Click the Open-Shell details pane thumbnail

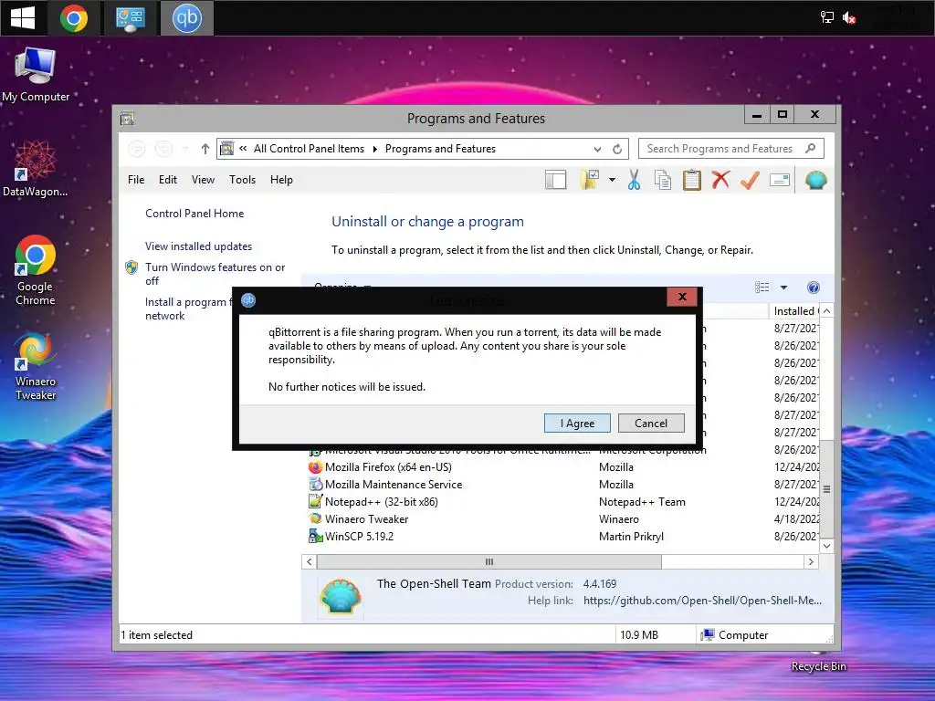(x=341, y=596)
